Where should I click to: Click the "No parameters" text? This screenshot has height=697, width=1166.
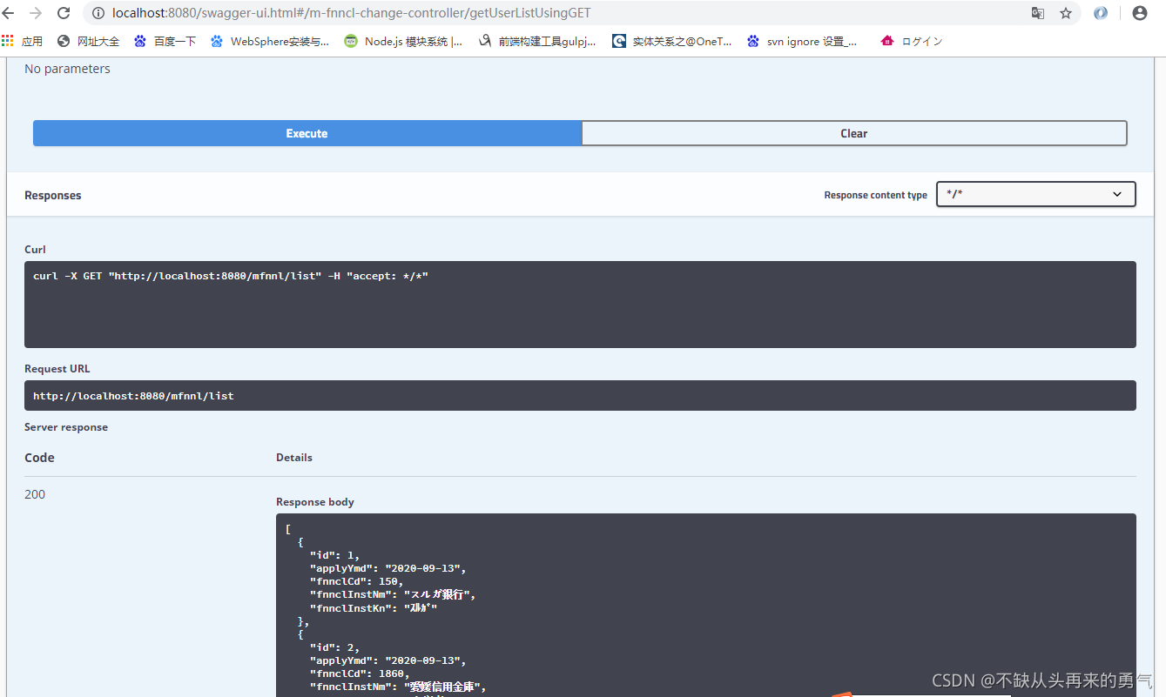pyautogui.click(x=67, y=69)
